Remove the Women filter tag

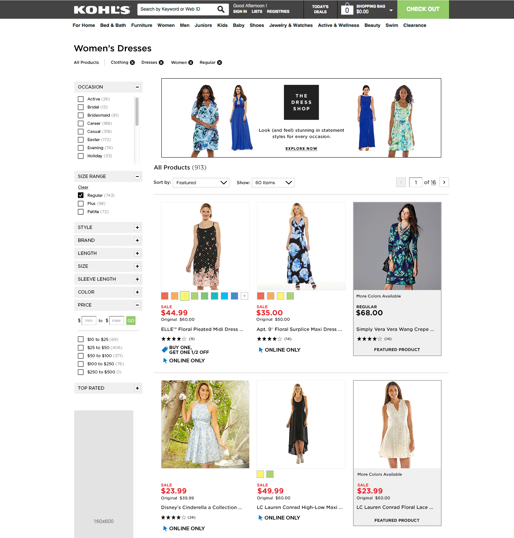coord(191,62)
